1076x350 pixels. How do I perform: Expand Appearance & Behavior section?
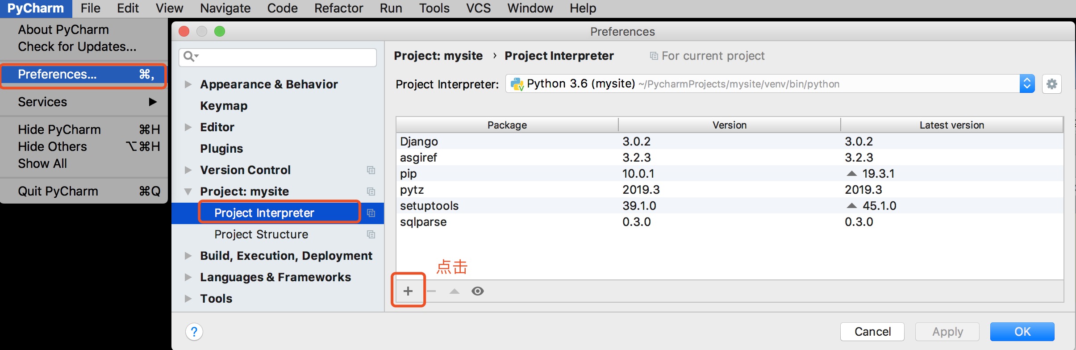click(188, 84)
